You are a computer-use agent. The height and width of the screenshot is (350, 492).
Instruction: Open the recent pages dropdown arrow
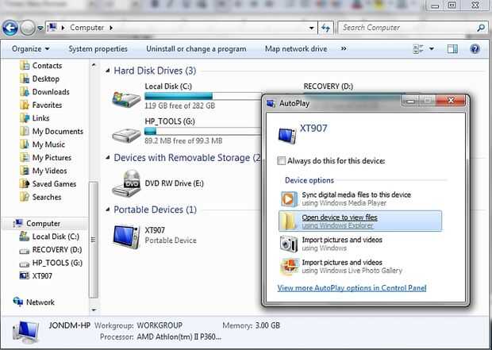point(40,29)
